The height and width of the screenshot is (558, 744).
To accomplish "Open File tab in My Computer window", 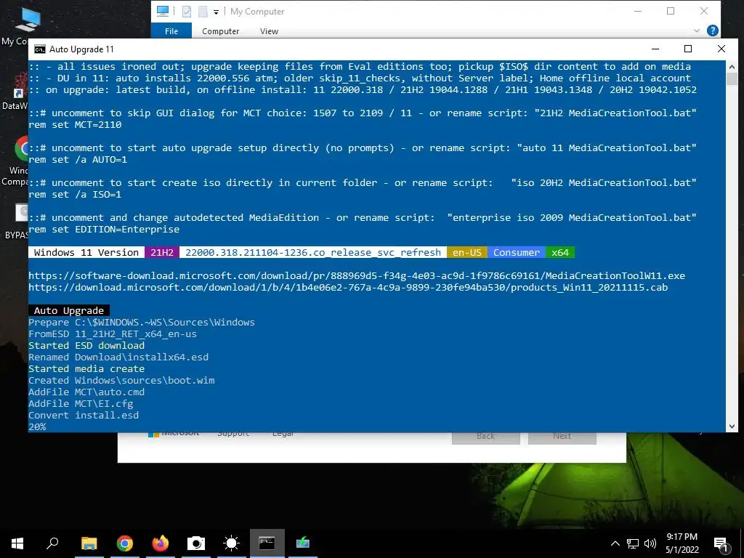I will [171, 31].
